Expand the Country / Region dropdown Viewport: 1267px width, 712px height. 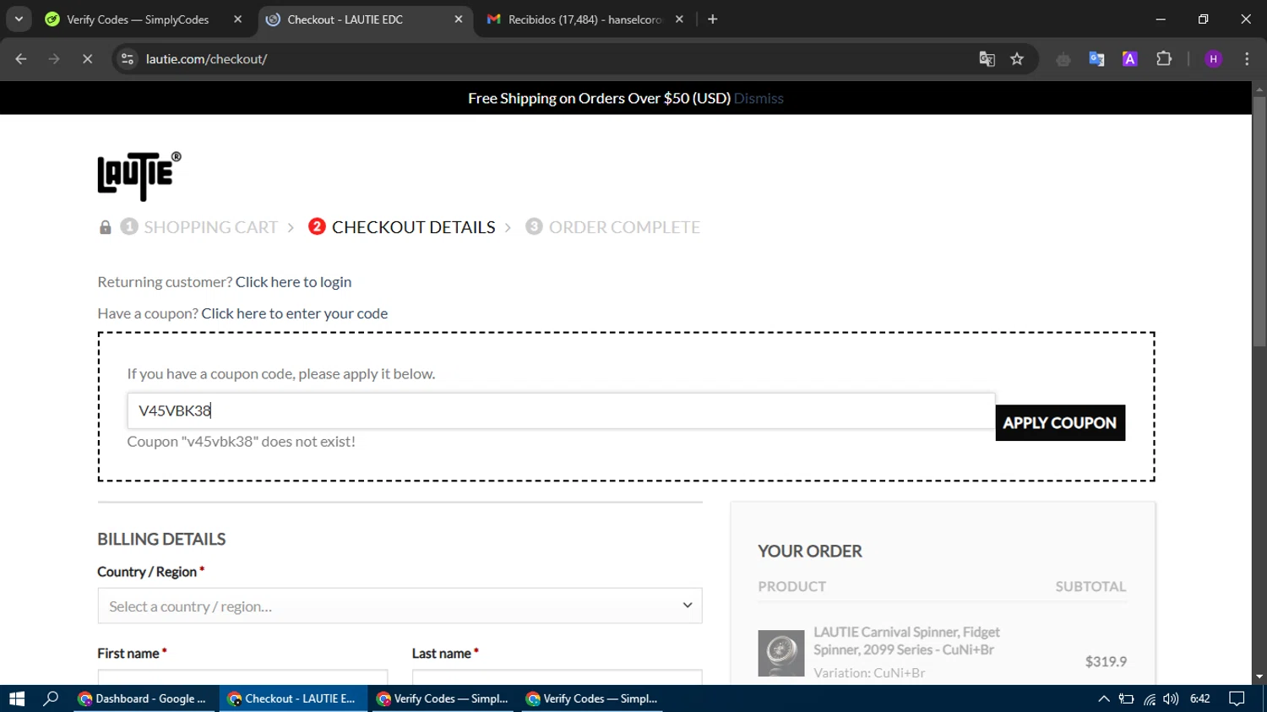400,606
